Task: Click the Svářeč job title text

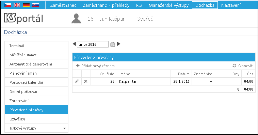Action: (145, 19)
